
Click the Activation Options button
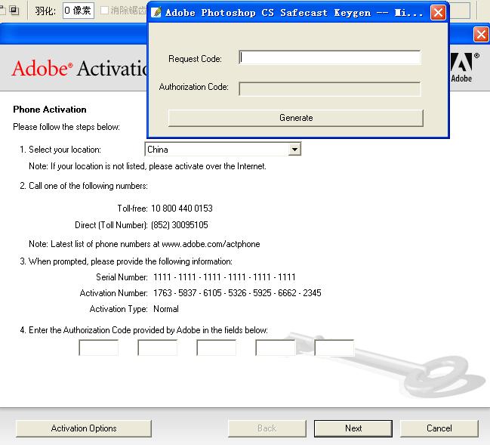click(x=84, y=428)
